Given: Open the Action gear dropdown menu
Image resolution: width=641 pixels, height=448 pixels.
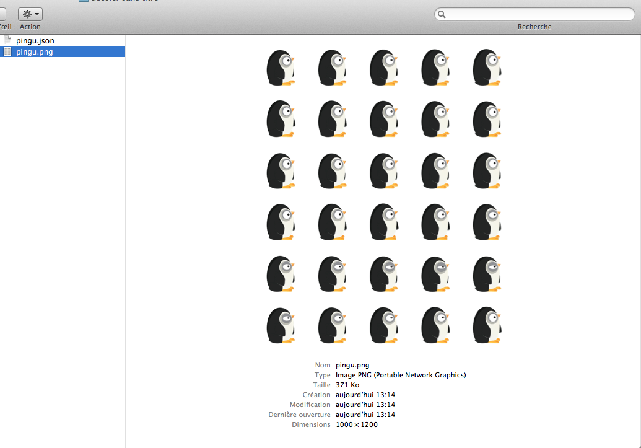Looking at the screenshot, I should pyautogui.click(x=30, y=14).
